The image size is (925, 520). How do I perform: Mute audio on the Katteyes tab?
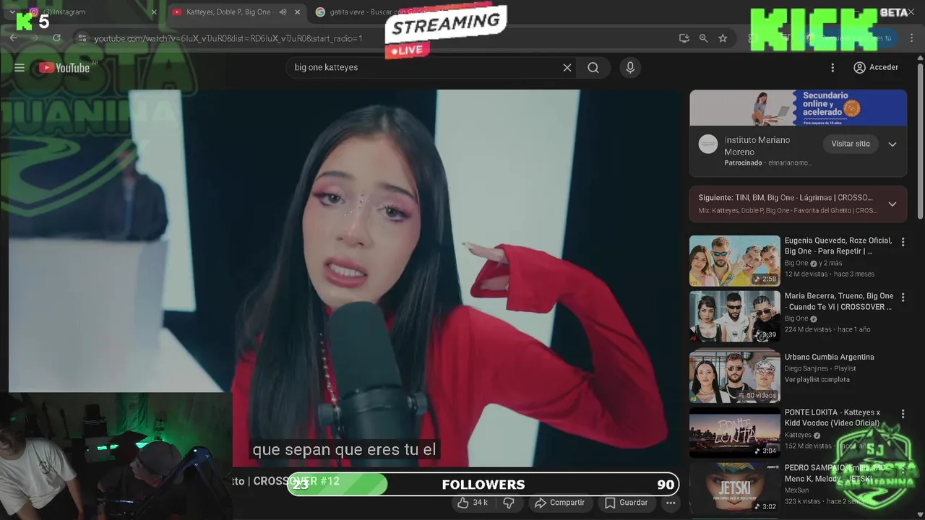point(283,12)
